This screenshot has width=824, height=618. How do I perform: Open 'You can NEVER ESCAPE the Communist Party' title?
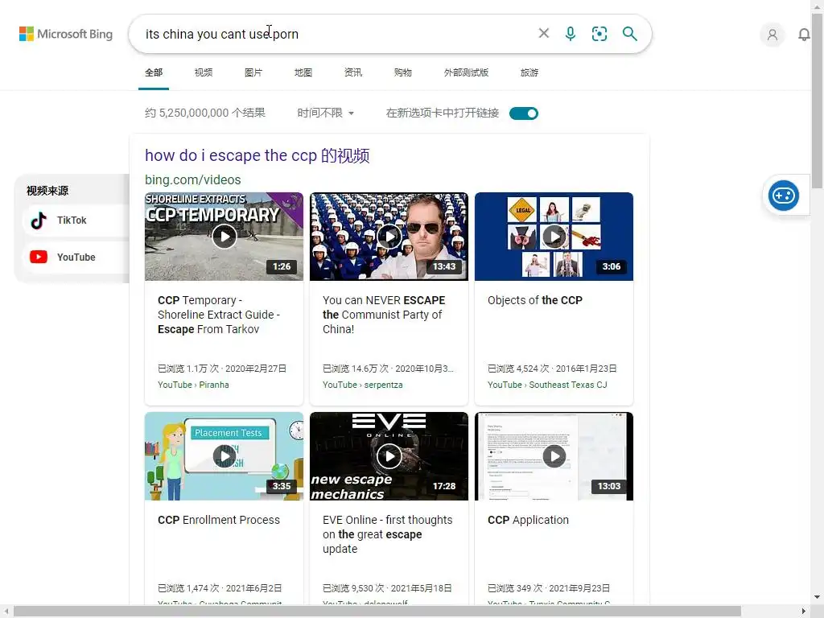tap(384, 315)
